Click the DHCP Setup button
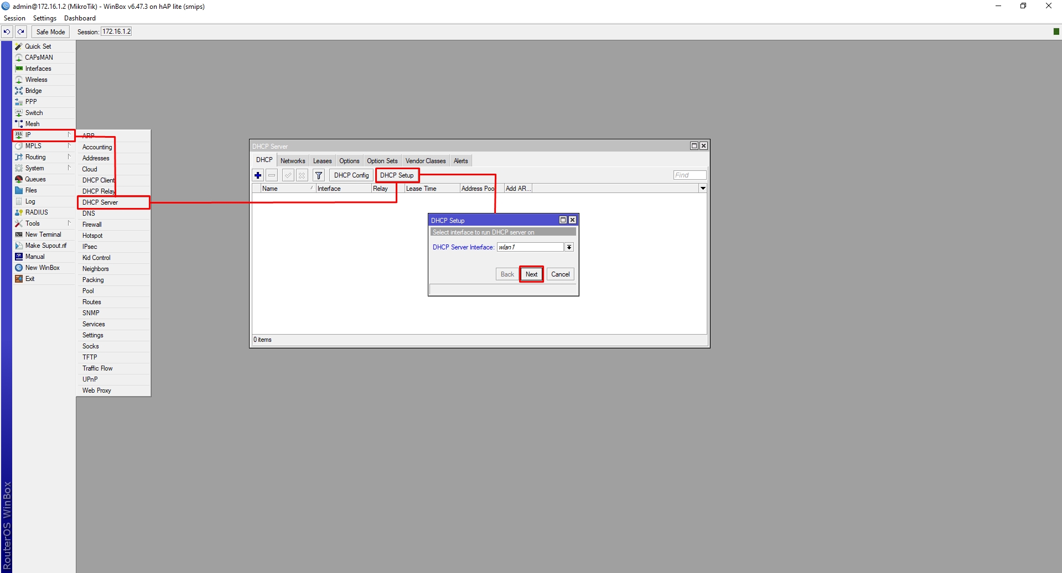This screenshot has width=1062, height=573. (397, 175)
